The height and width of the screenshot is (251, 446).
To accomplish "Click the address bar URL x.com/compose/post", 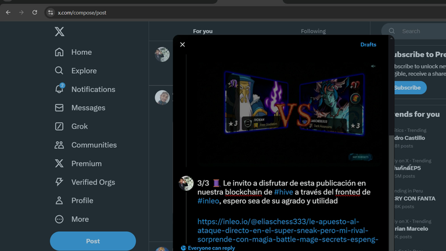I will pyautogui.click(x=82, y=13).
